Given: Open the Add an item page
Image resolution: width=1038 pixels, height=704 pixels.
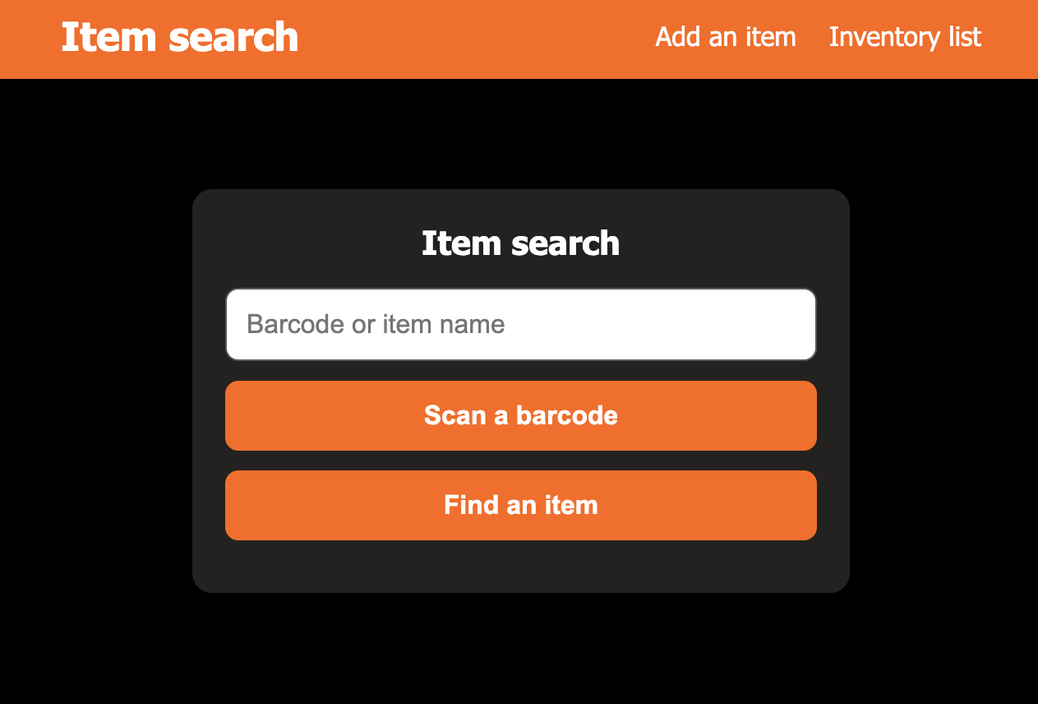Looking at the screenshot, I should click(726, 37).
